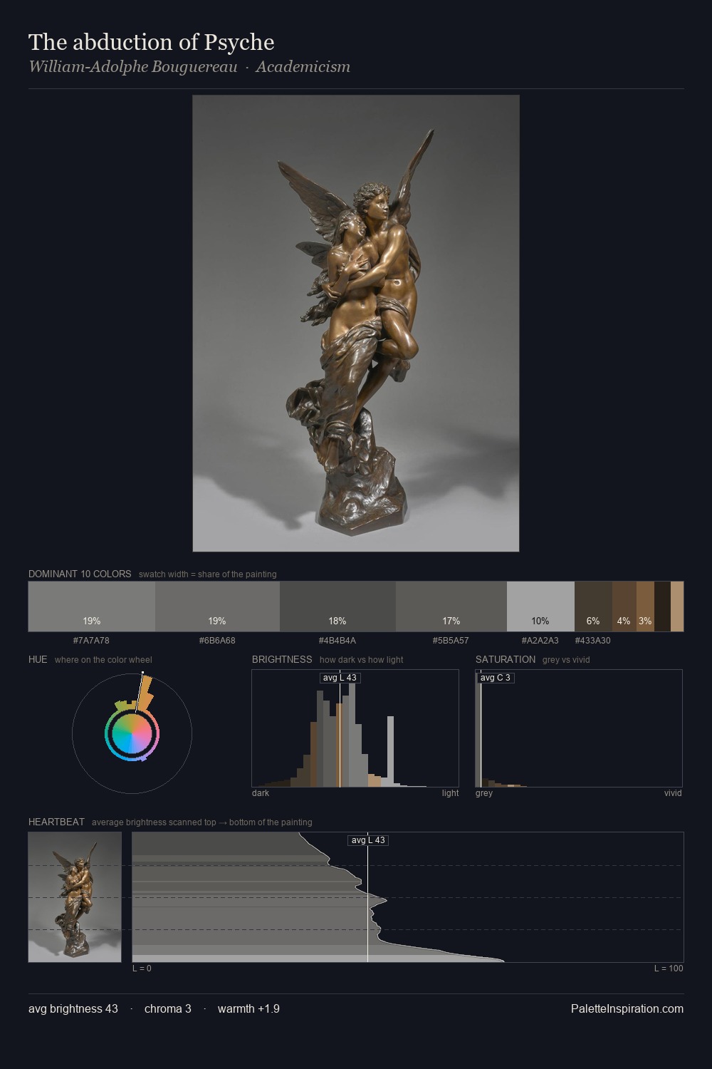Click the 'chroma 3' footer text
This screenshot has height=1069, width=712.
pos(168,1008)
